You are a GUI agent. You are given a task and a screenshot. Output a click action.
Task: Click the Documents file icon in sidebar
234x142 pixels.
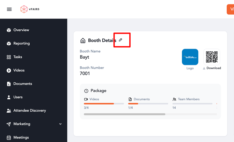pos(9,84)
